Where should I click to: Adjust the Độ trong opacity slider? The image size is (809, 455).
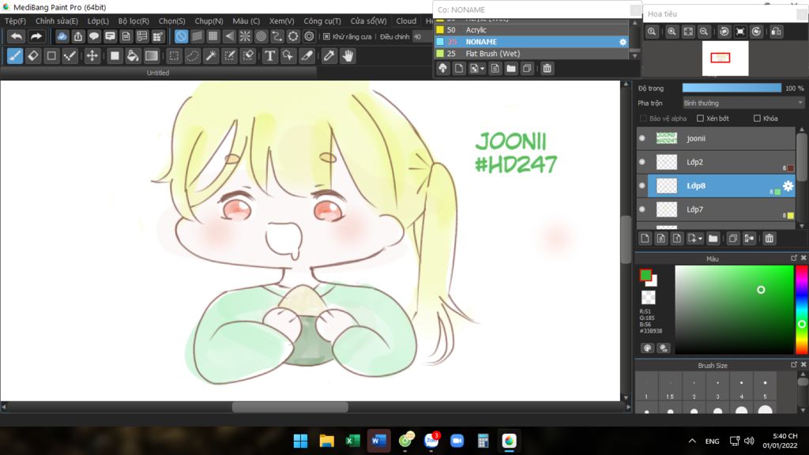click(732, 88)
